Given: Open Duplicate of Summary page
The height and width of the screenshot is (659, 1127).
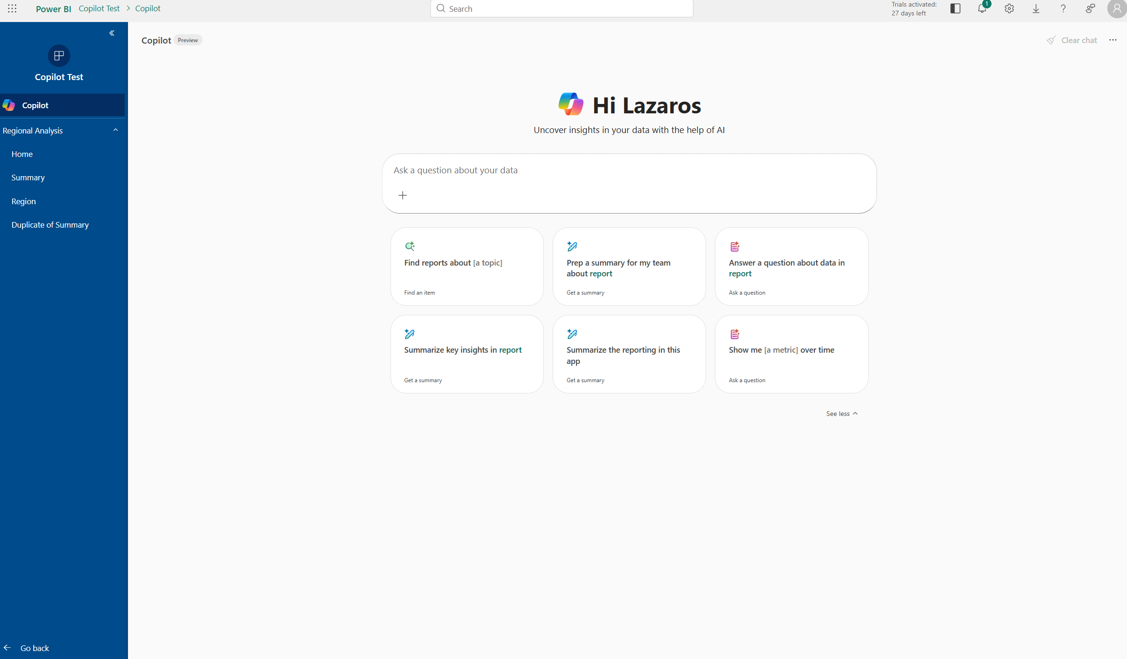Looking at the screenshot, I should coord(50,225).
